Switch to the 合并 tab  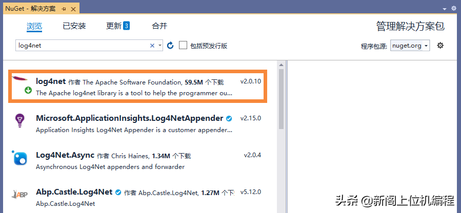coord(159,26)
